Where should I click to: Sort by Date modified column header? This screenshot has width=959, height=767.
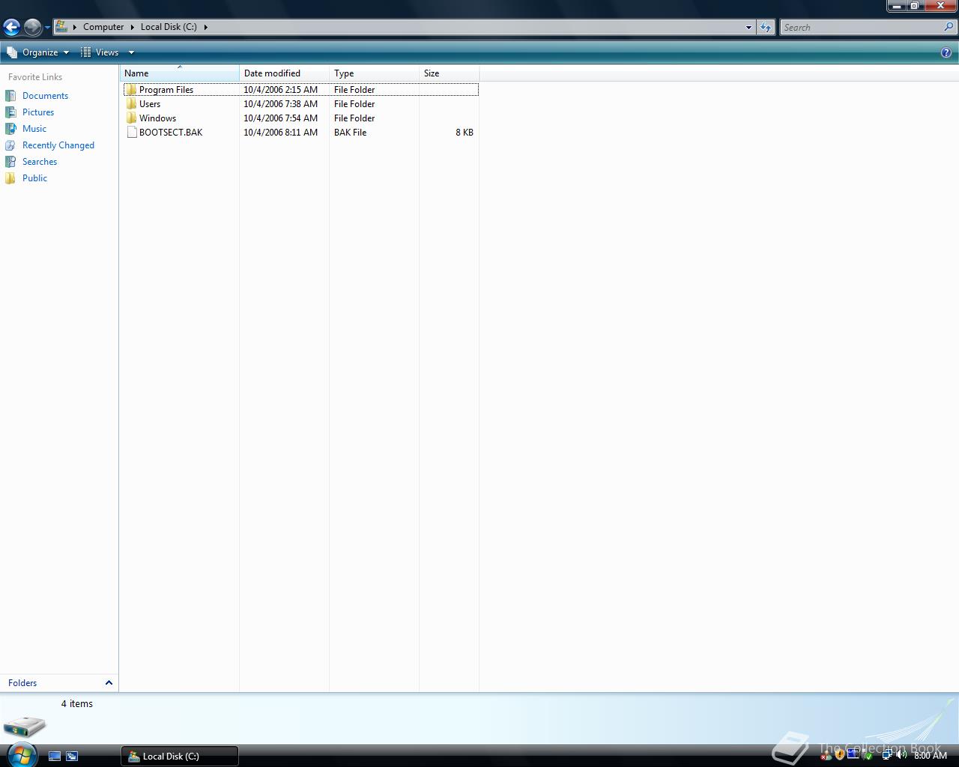point(285,73)
